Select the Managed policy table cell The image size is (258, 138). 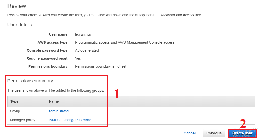[22, 120]
